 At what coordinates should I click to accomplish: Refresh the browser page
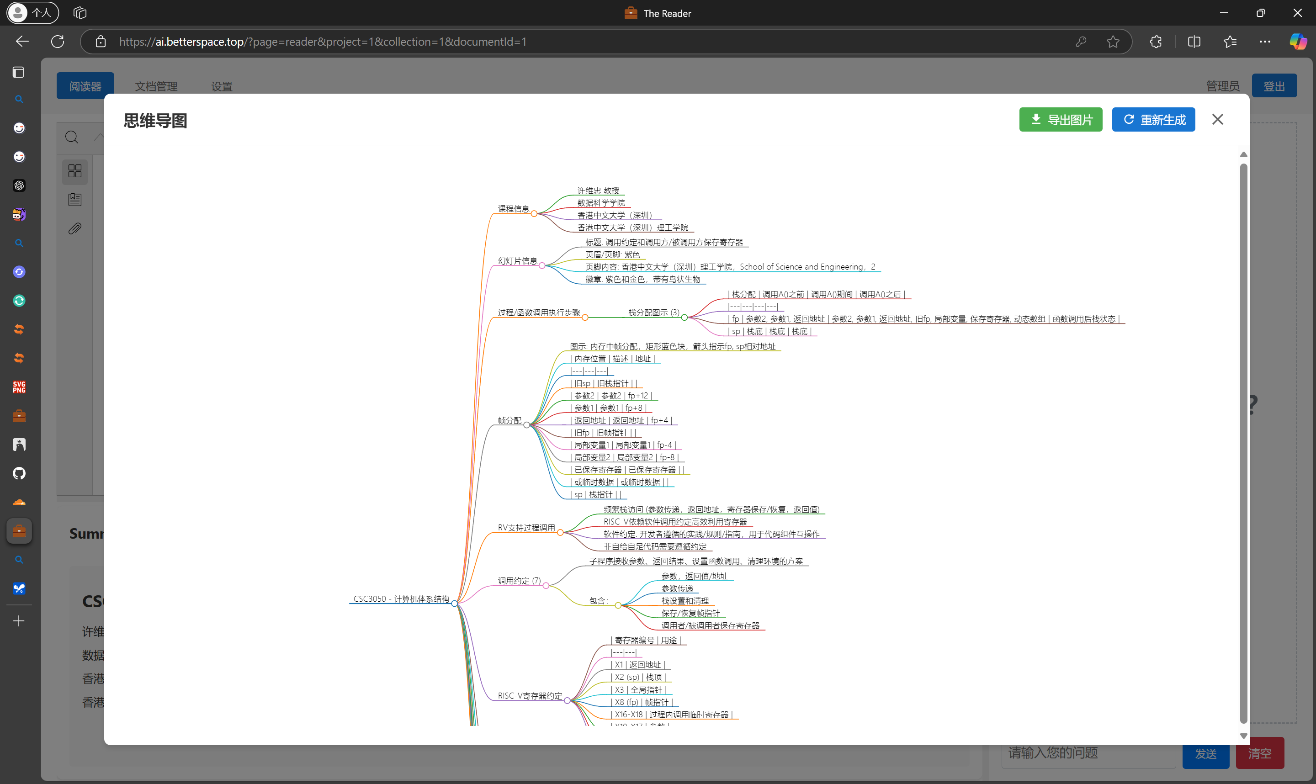click(58, 41)
